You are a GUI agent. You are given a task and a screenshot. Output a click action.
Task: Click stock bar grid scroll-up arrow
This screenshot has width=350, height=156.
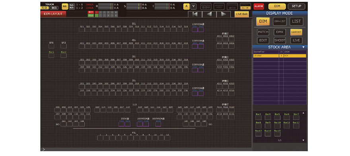pyautogui.click(x=303, y=113)
